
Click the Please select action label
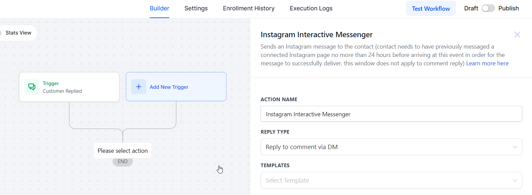(x=122, y=150)
